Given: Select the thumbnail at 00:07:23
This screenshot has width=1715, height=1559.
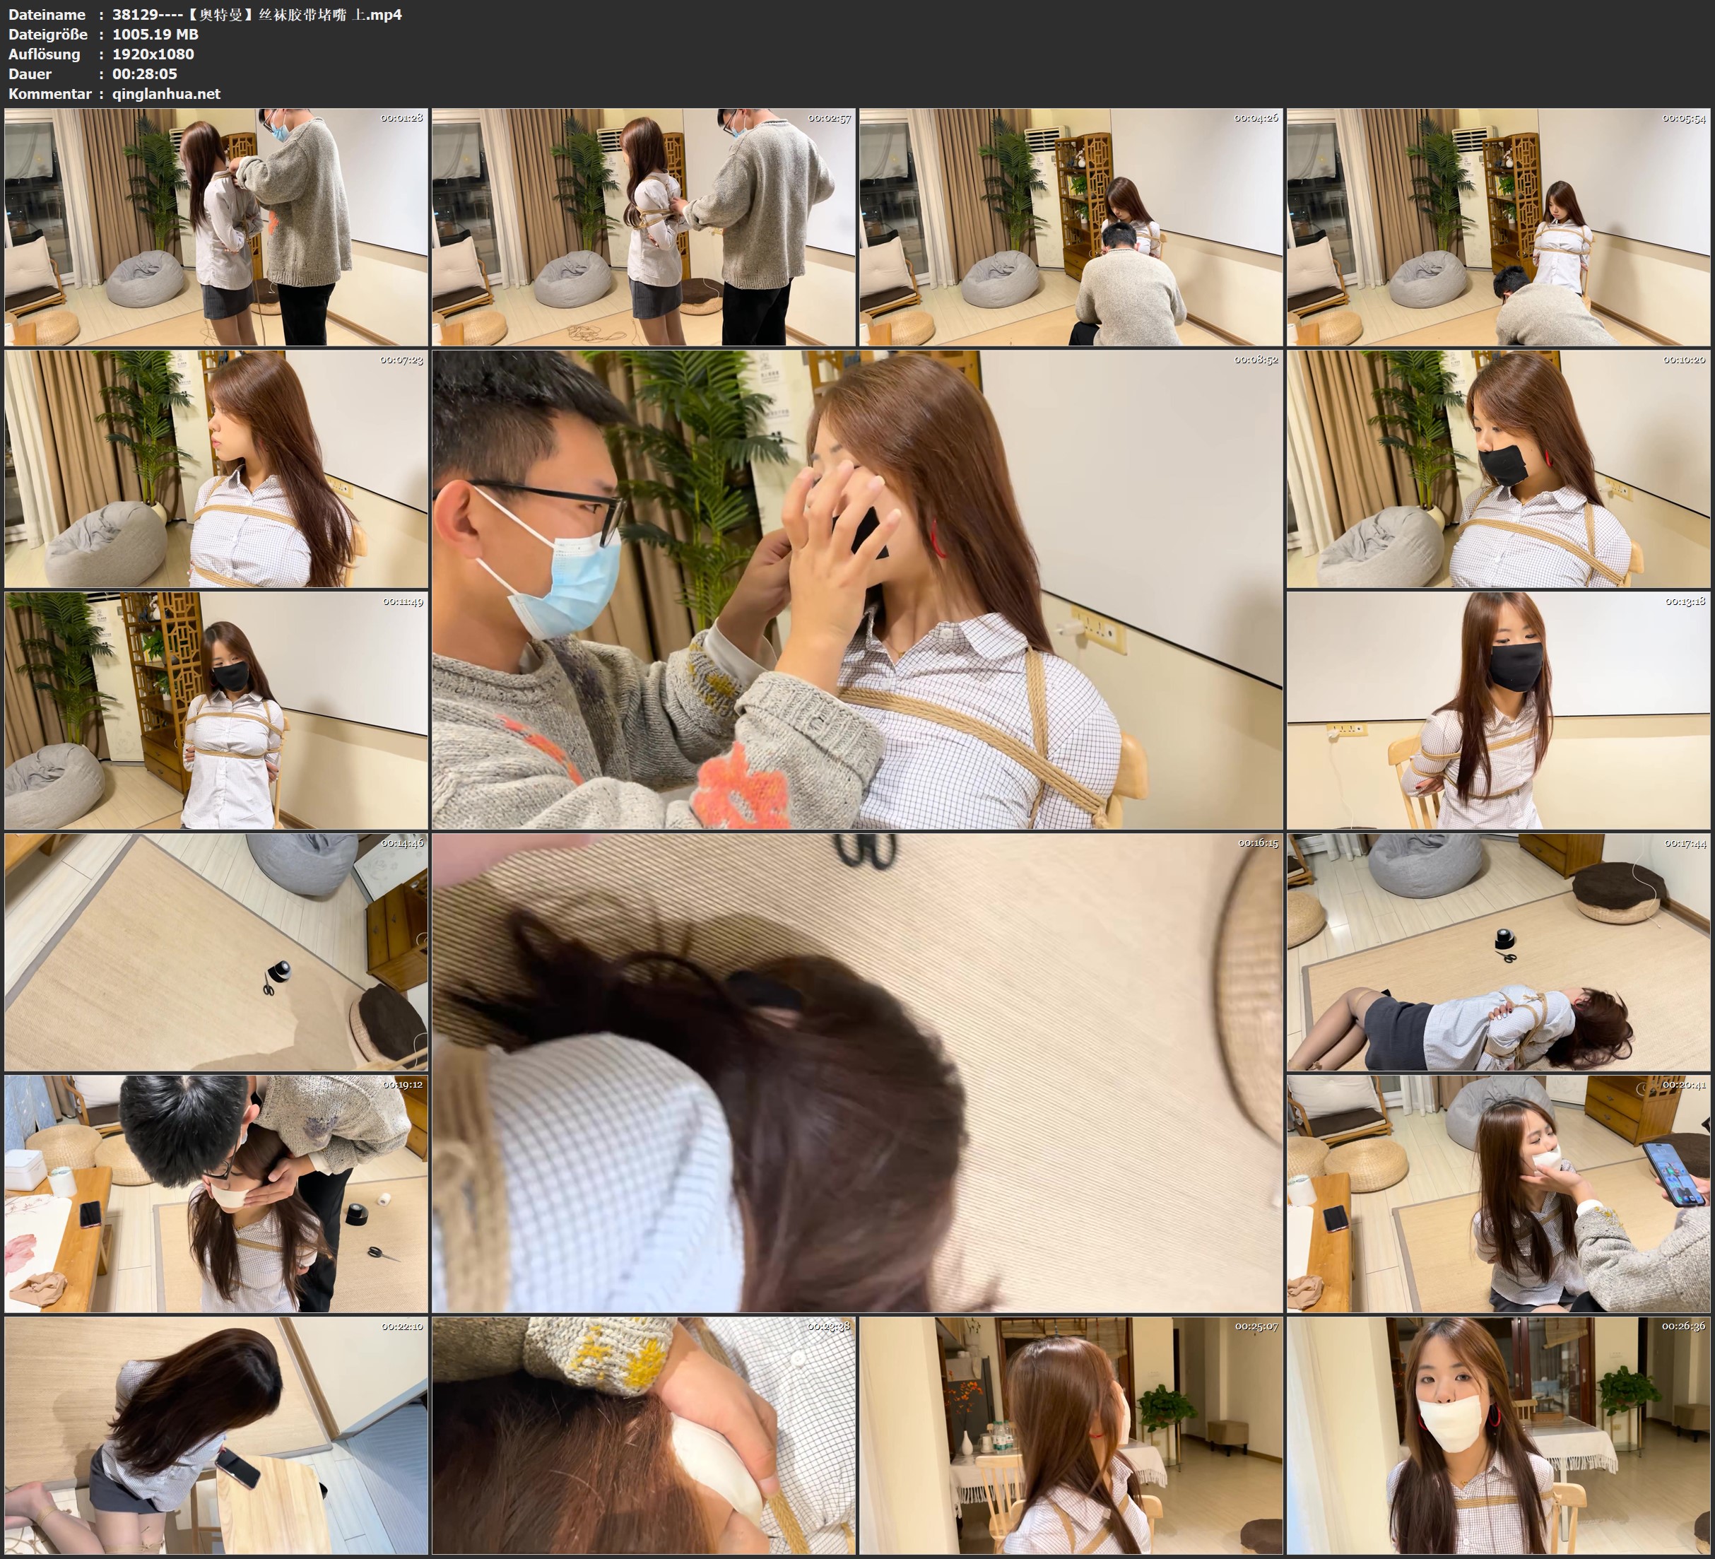Looking at the screenshot, I should click(216, 469).
